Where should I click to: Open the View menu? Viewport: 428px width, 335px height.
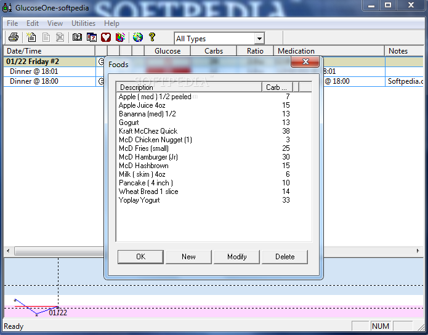click(55, 23)
